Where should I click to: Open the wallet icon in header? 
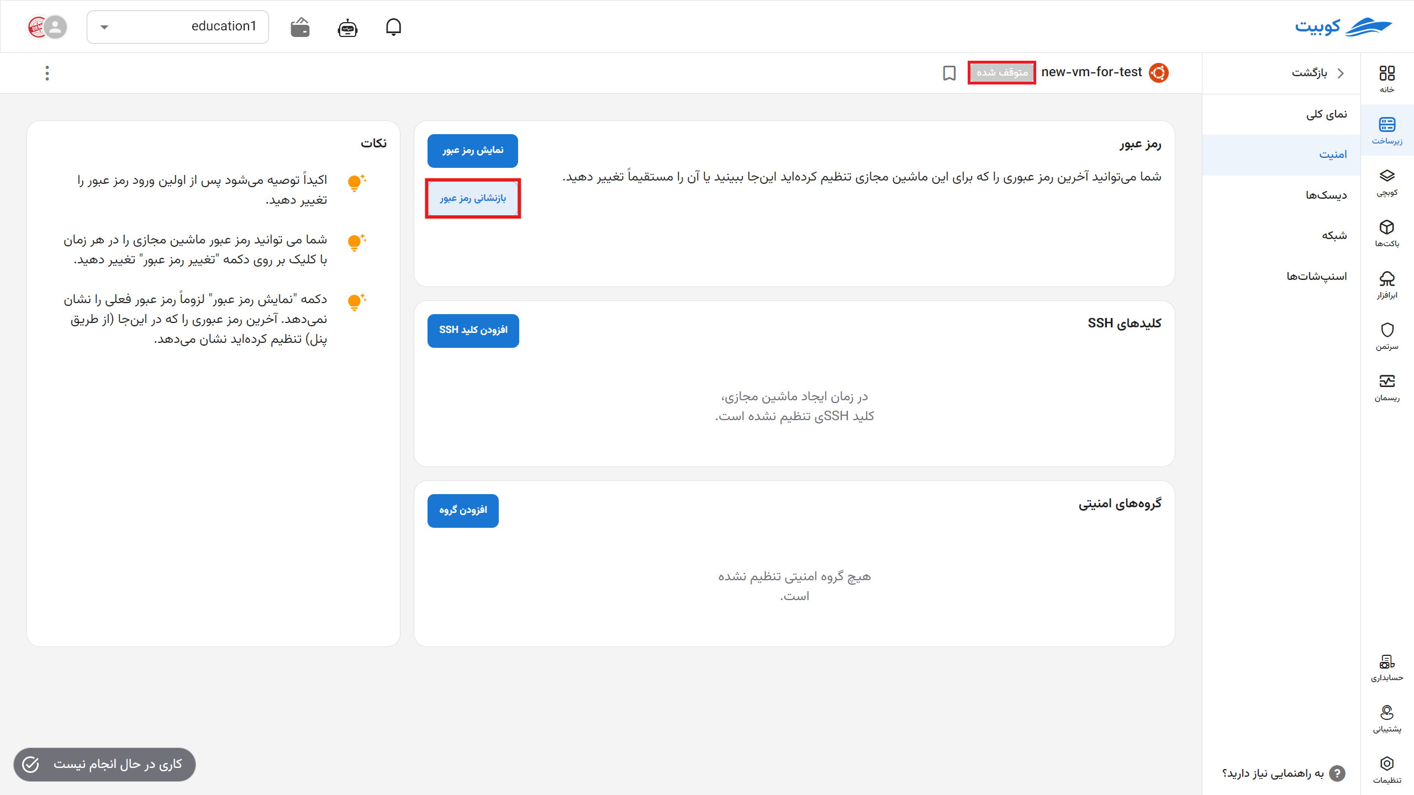(300, 27)
